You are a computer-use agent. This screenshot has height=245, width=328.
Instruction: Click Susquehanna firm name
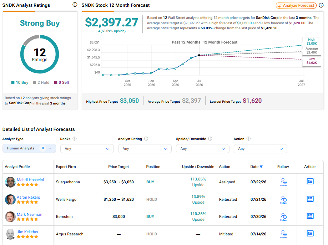tap(68, 182)
